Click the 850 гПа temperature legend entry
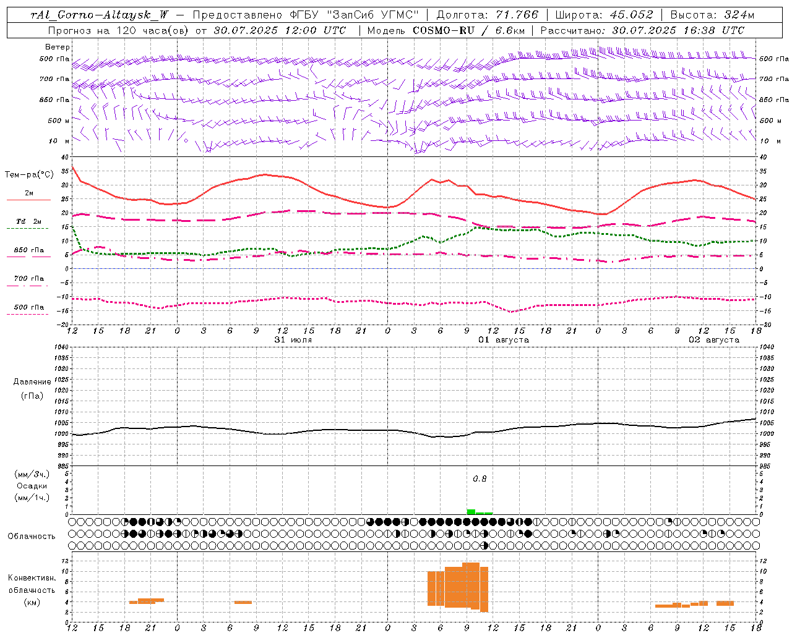This screenshot has width=792, height=633. click(x=28, y=250)
